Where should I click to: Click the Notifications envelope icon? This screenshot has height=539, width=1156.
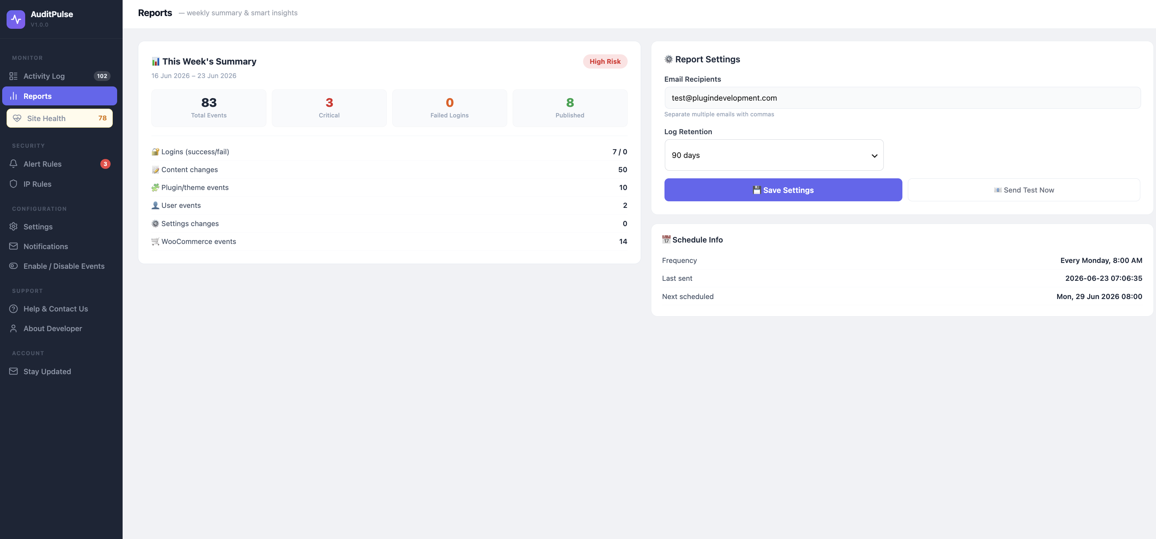(14, 246)
